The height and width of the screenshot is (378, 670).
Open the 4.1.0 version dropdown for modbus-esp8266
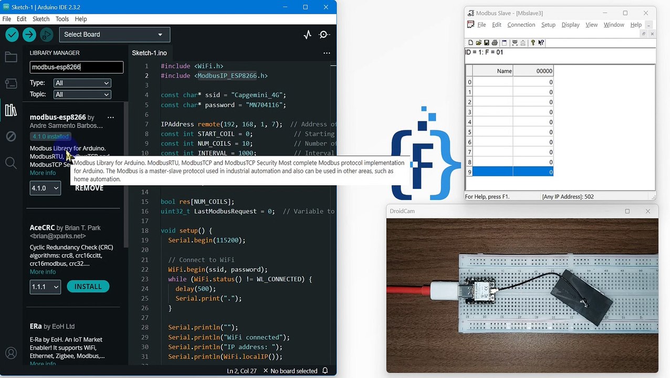click(45, 188)
